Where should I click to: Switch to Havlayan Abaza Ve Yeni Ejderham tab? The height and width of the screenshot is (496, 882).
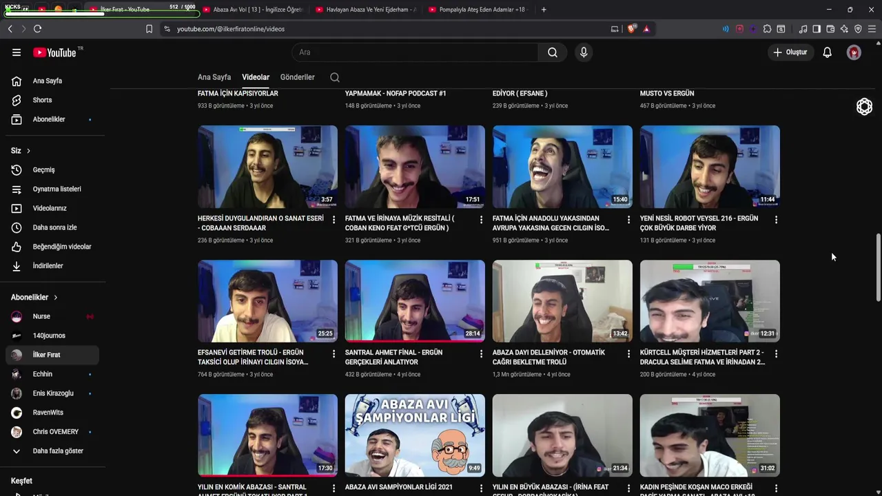point(367,10)
